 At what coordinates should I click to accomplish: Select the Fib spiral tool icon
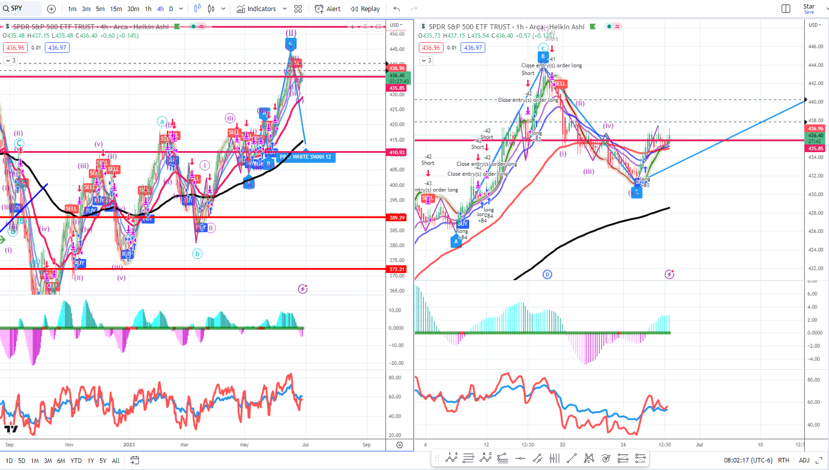point(606,458)
